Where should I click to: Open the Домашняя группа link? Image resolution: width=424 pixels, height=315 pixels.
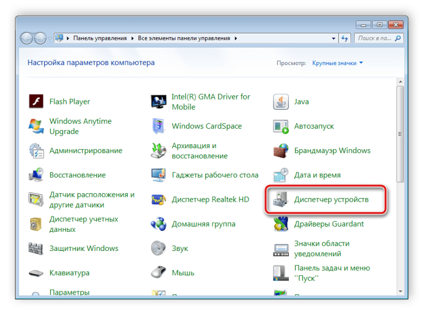click(204, 224)
